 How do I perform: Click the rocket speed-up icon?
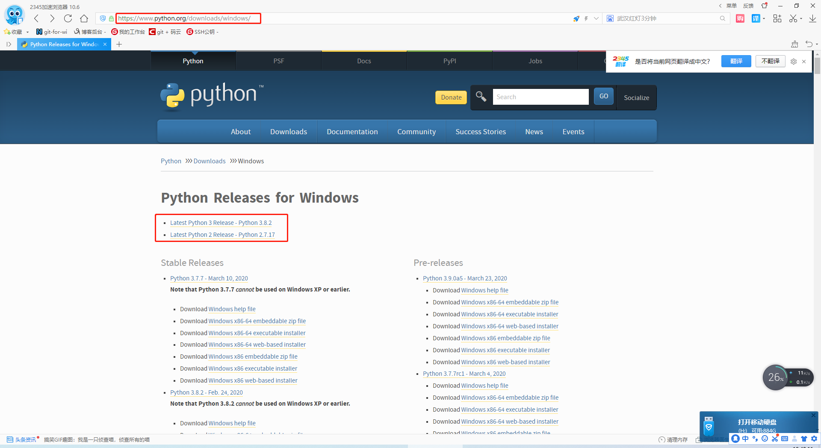[x=576, y=18]
